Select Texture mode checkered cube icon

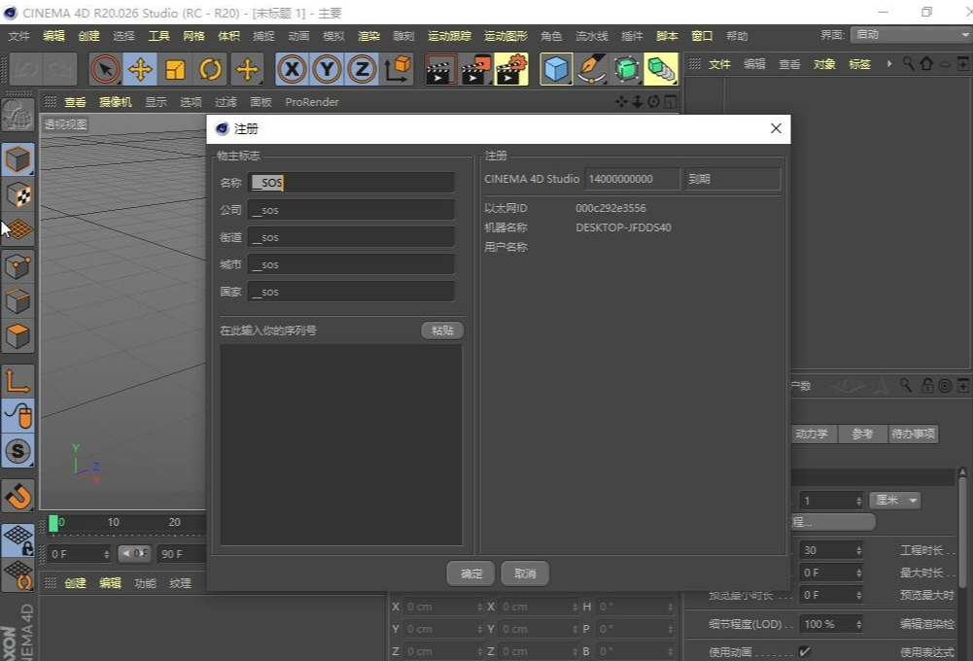18,194
